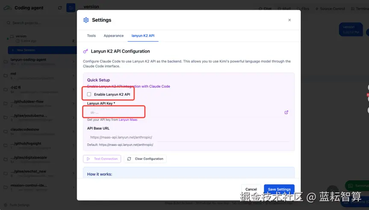Focus the Lanyun API Key field
The width and height of the screenshot is (369, 210).
[185, 112]
